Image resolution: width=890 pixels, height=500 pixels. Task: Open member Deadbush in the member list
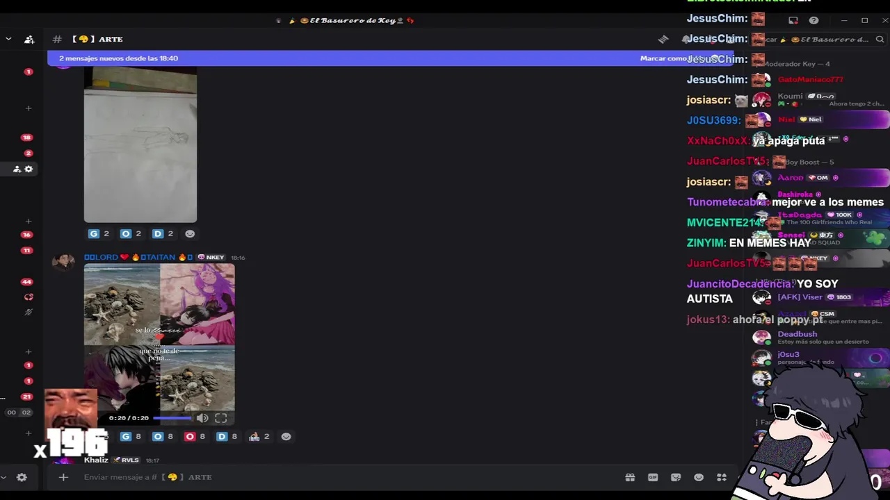point(820,337)
